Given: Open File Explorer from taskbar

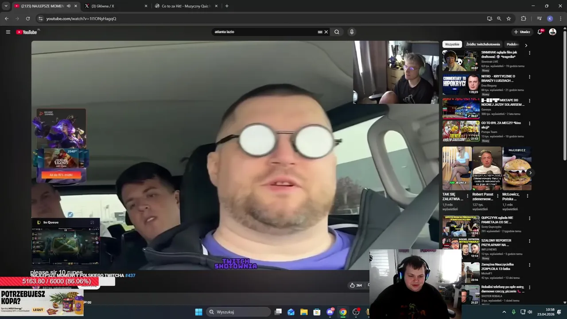Looking at the screenshot, I should [304, 312].
